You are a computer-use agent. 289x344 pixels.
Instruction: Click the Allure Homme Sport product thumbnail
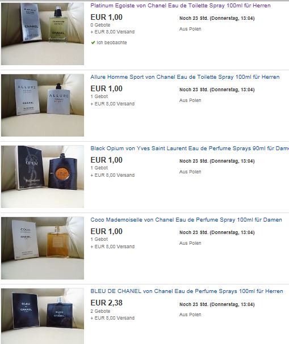click(x=43, y=105)
